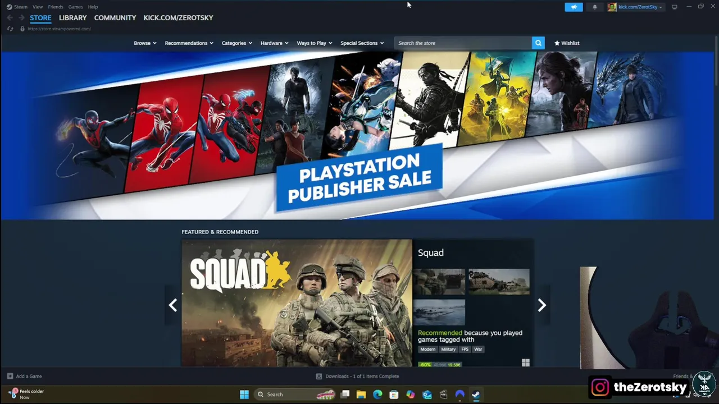719x404 pixels.
Task: Click the Modern tag on Squad
Action: [x=428, y=349]
